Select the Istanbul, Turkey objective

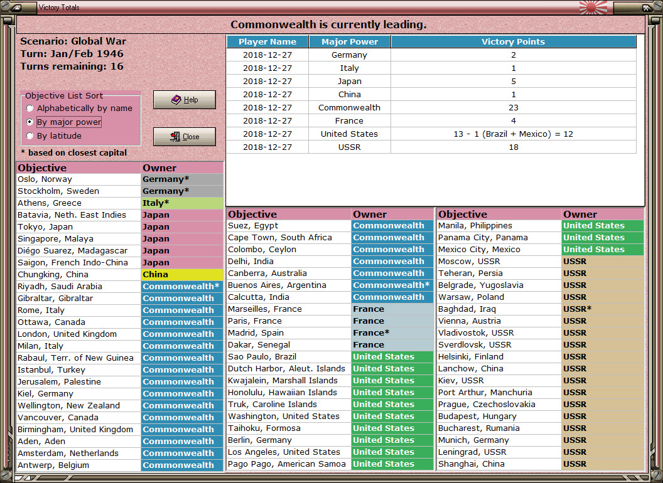coord(78,369)
